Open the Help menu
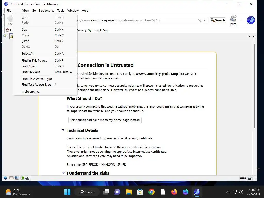 [x=85, y=10]
